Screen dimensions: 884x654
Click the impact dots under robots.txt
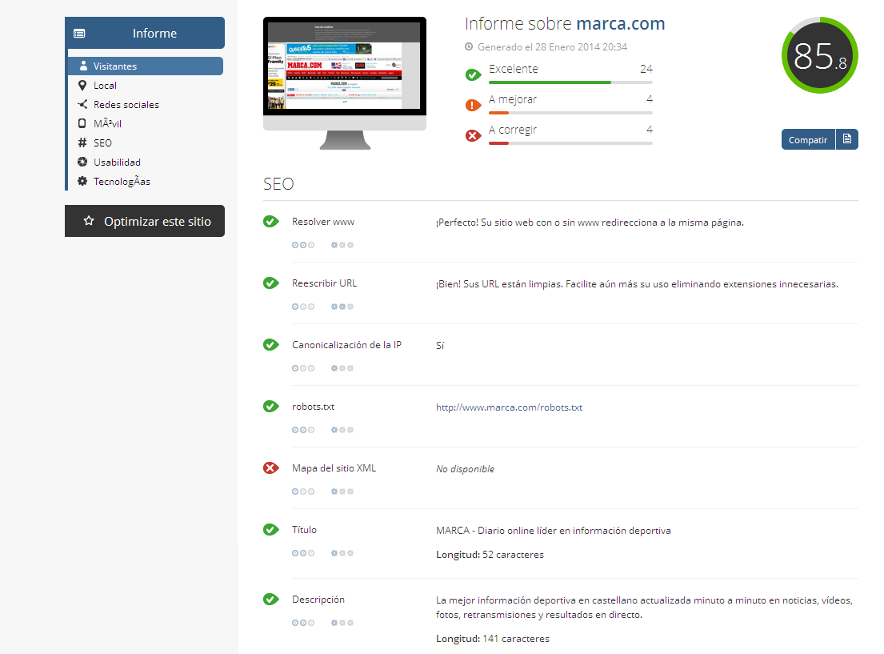point(302,430)
